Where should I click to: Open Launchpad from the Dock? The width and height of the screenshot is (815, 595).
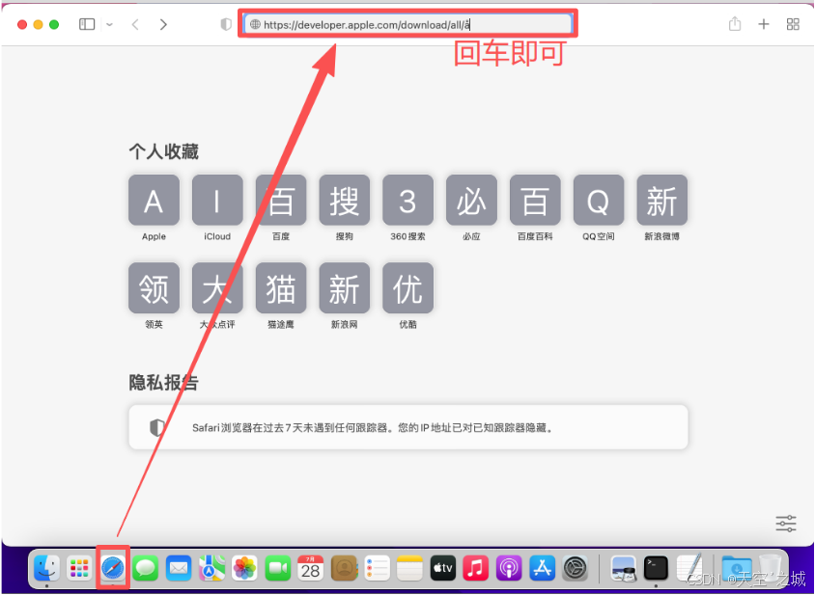point(79,568)
